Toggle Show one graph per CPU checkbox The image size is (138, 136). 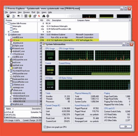45,127
